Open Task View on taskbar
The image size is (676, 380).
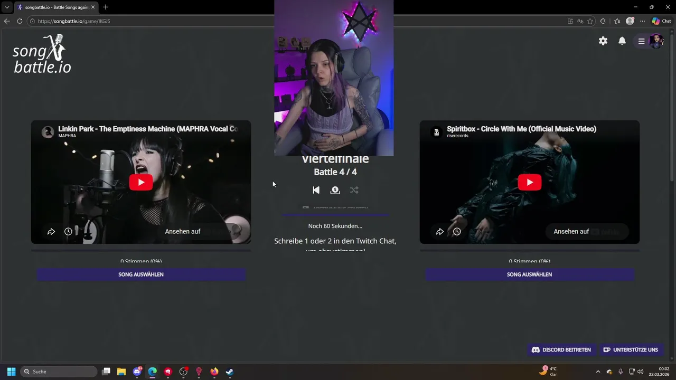(106, 372)
